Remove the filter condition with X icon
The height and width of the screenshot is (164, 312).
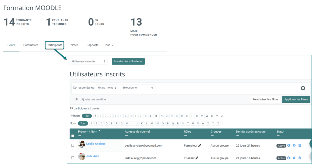[x=303, y=88]
